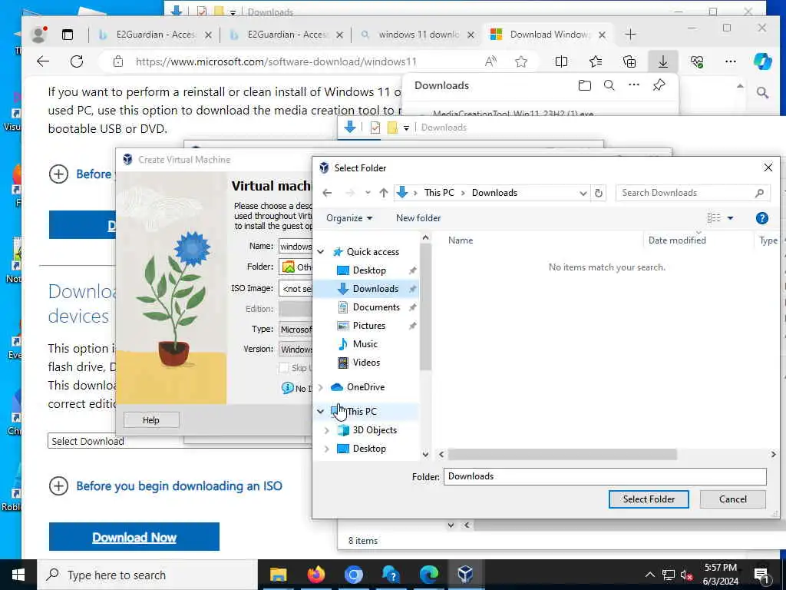The width and height of the screenshot is (786, 590).
Task: Switch to VirtualBox taskbar icon
Action: (x=465, y=575)
